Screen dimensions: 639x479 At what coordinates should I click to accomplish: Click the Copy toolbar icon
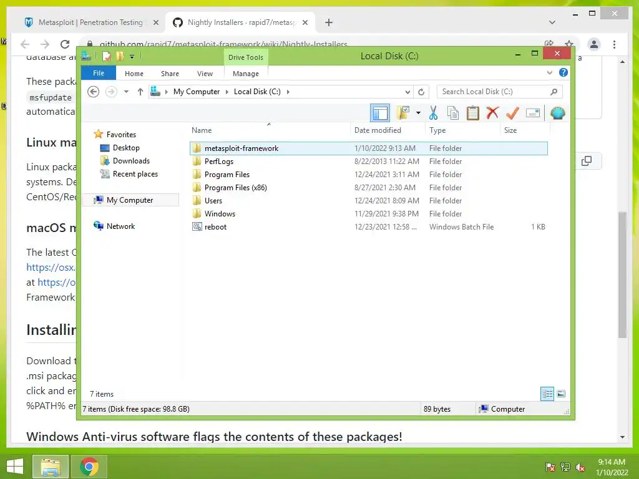tap(453, 113)
